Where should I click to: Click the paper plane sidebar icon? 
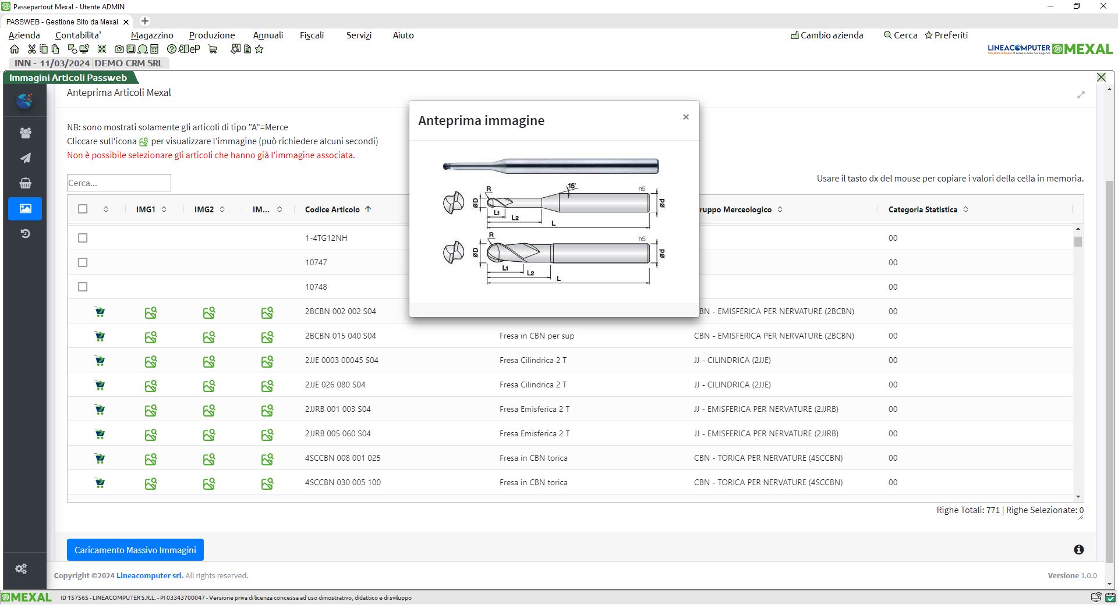pos(25,158)
